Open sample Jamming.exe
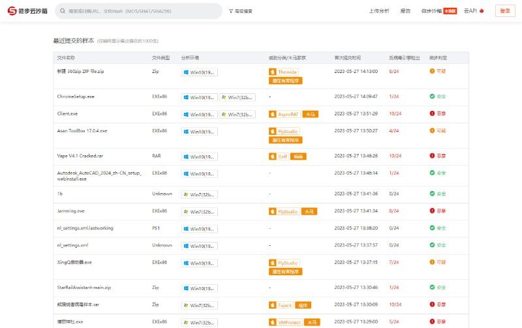Screen dimensions: 522x328 (71, 211)
